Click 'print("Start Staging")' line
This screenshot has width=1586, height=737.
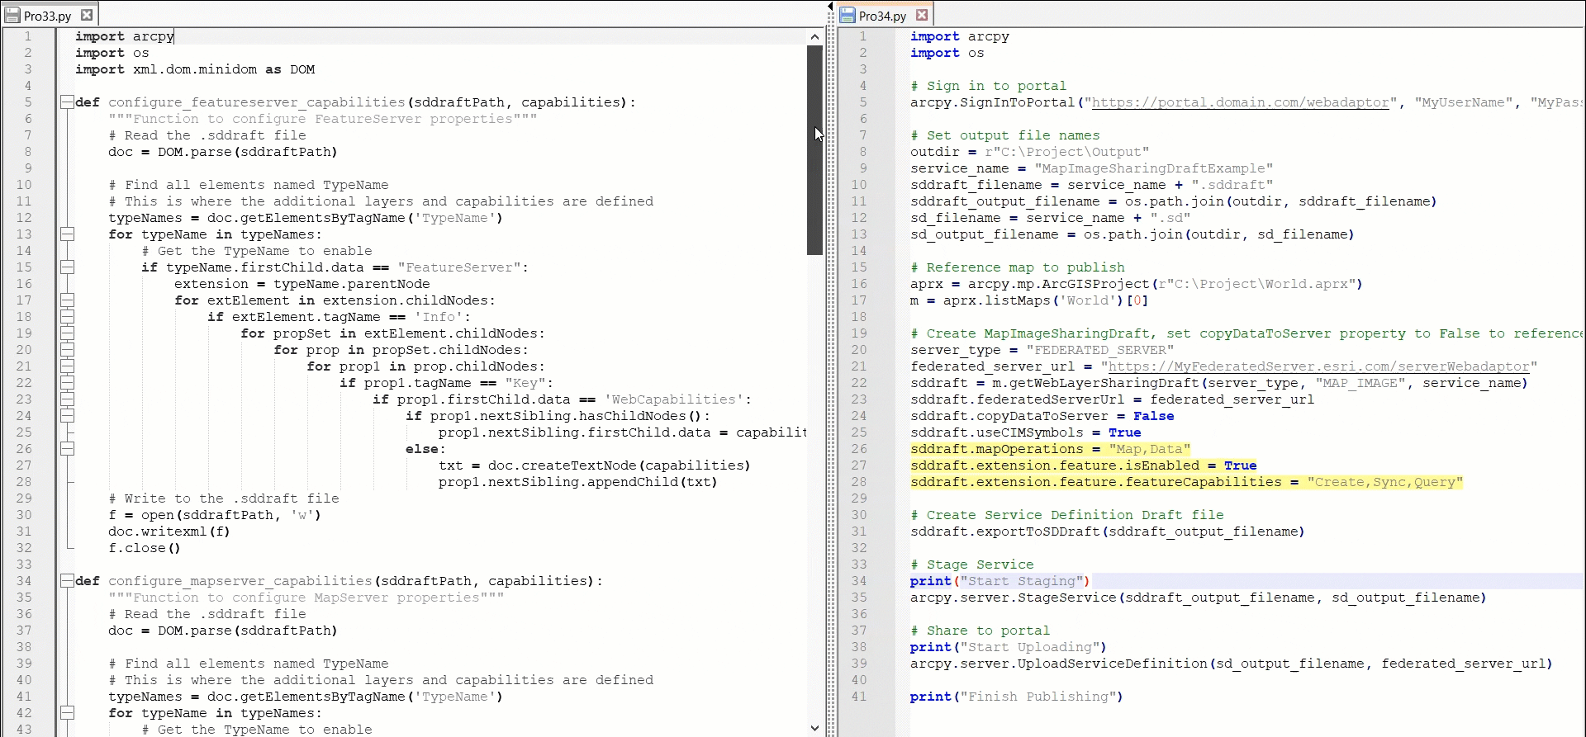(1000, 581)
